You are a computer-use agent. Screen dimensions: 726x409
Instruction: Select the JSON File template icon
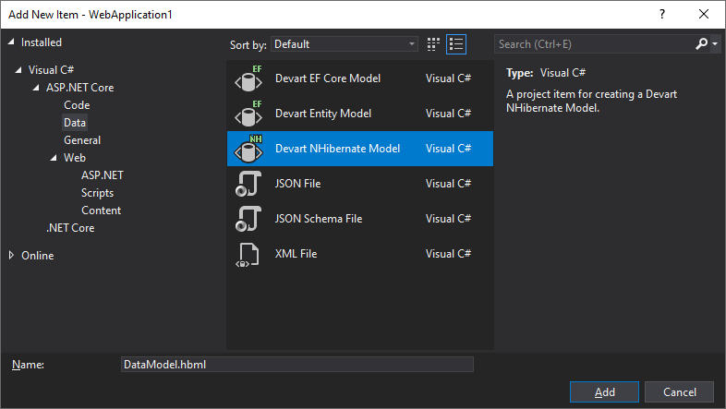pos(248,184)
